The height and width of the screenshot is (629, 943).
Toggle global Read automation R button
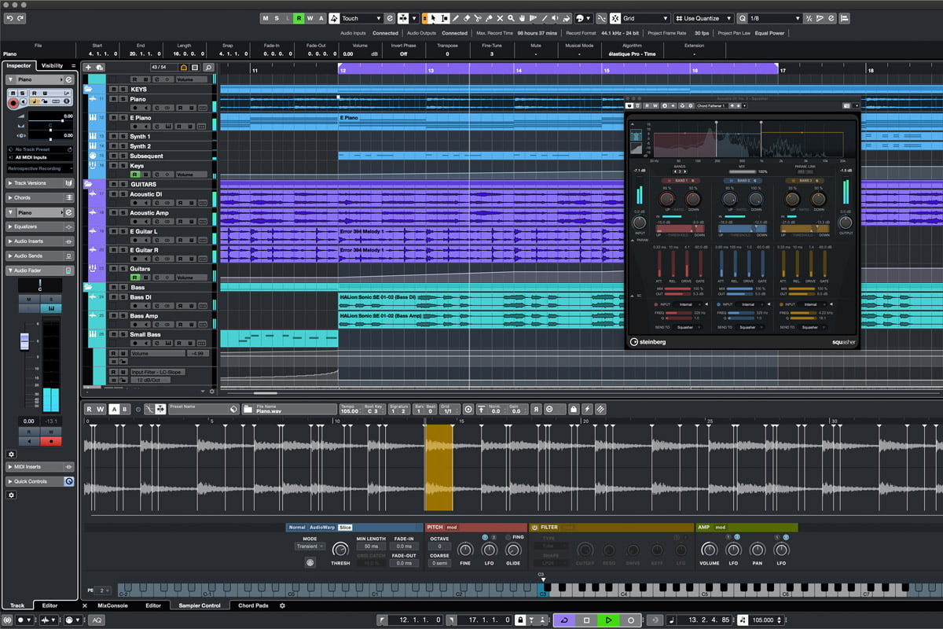(299, 18)
